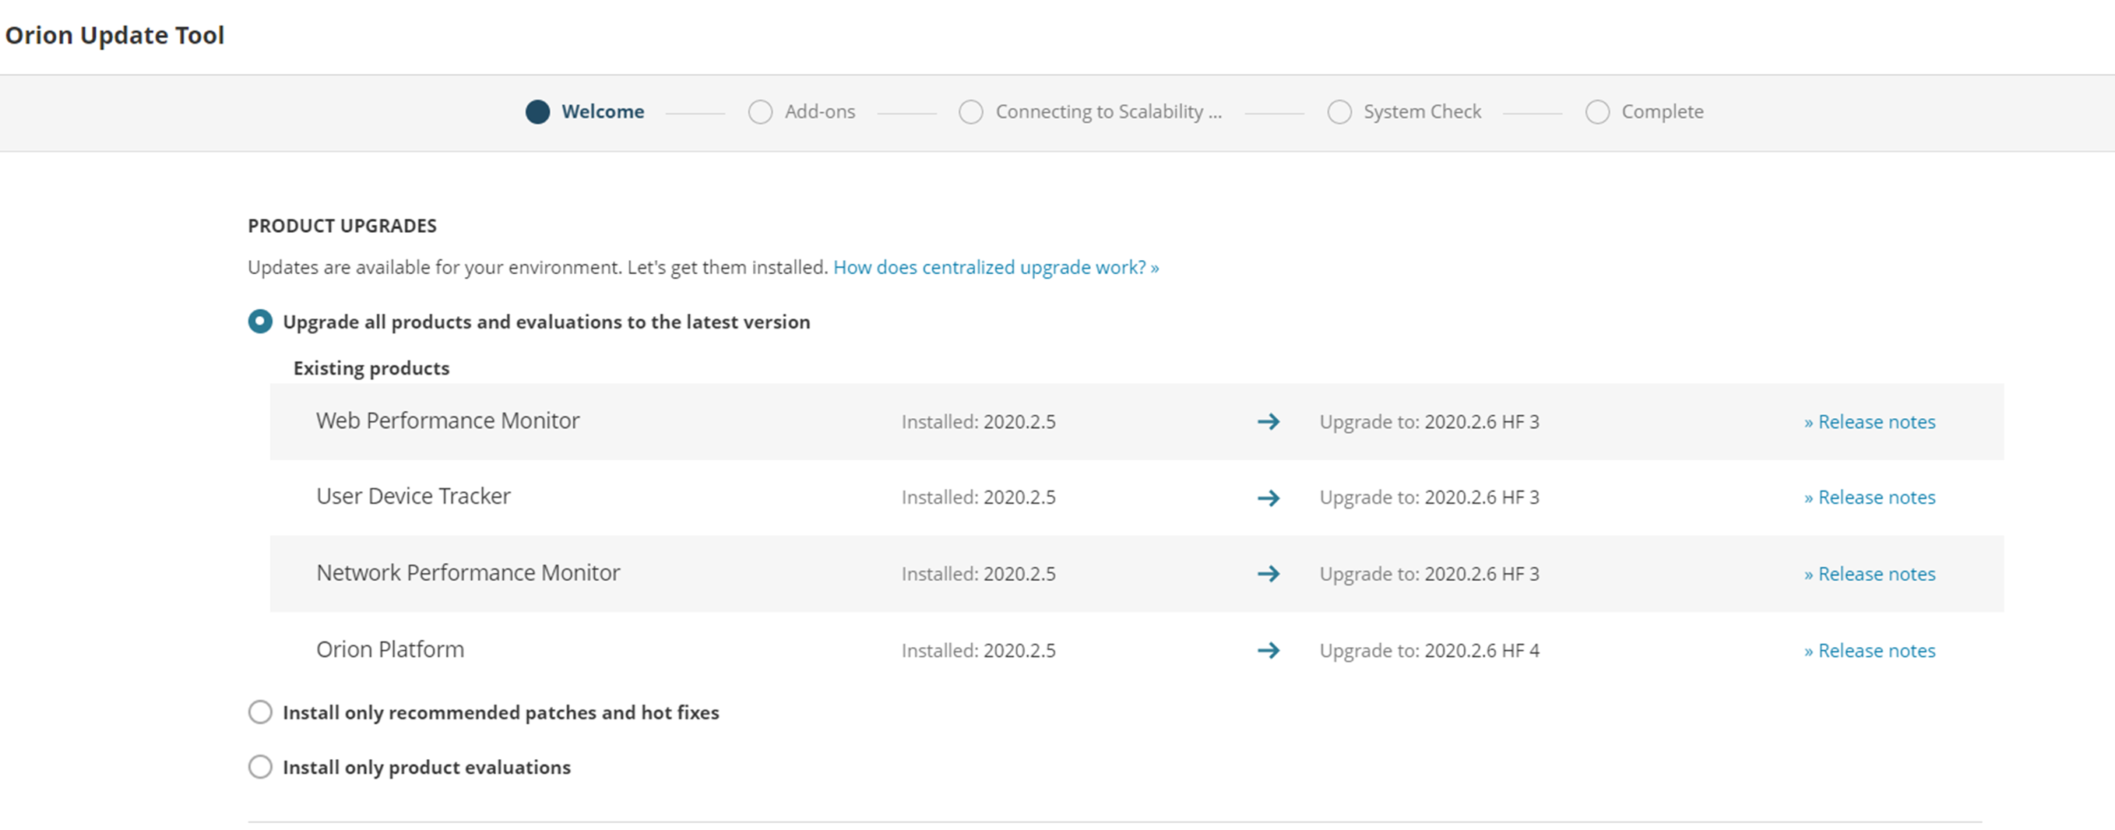Click the arrow icon for User Device Tracker
Image resolution: width=2115 pixels, height=830 pixels.
pos(1268,498)
